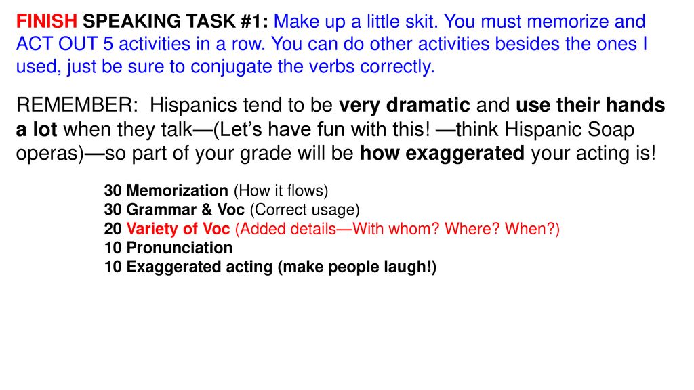Click the '(Correct usage)' note
The width and height of the screenshot is (694, 390).
(304, 210)
